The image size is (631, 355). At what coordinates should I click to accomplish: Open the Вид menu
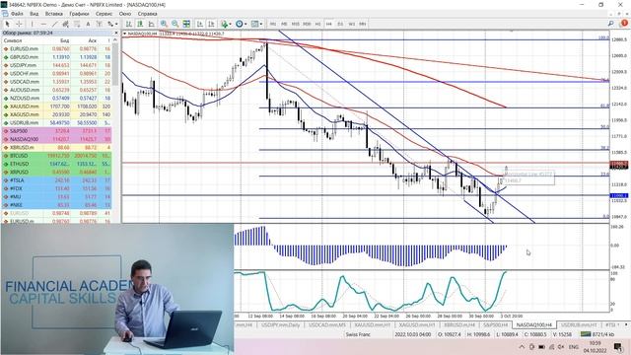tap(35, 14)
